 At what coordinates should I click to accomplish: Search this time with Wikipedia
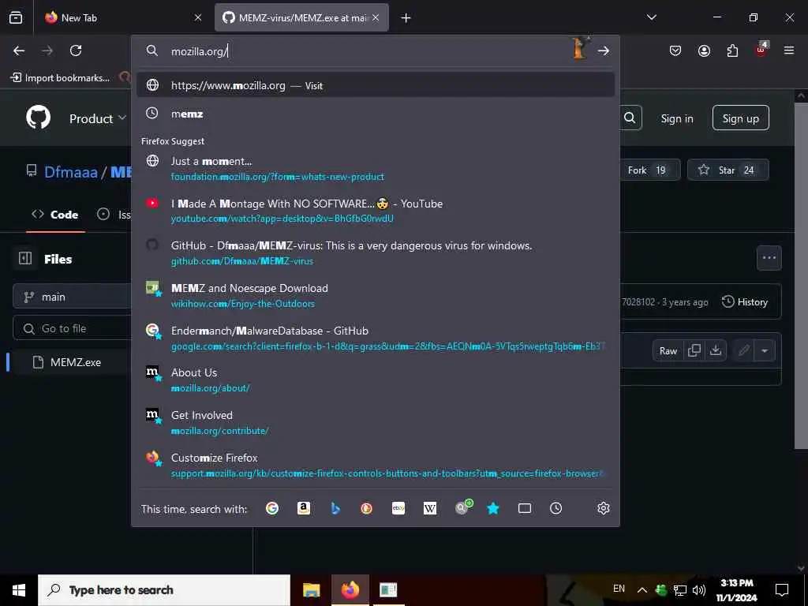click(430, 508)
